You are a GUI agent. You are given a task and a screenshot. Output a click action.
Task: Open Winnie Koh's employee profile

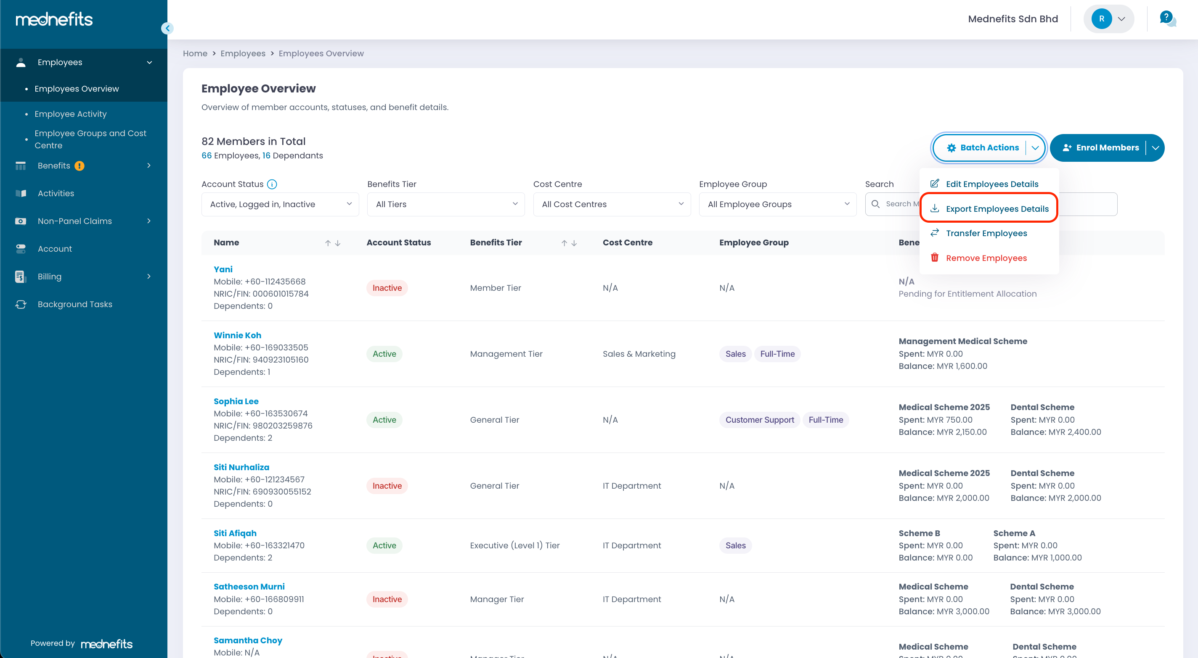pyautogui.click(x=237, y=335)
